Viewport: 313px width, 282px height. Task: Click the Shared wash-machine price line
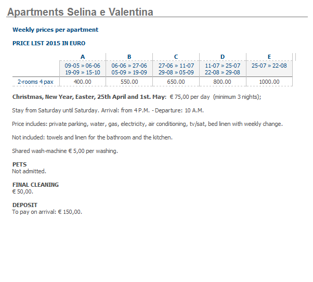pyautogui.click(x=65, y=151)
